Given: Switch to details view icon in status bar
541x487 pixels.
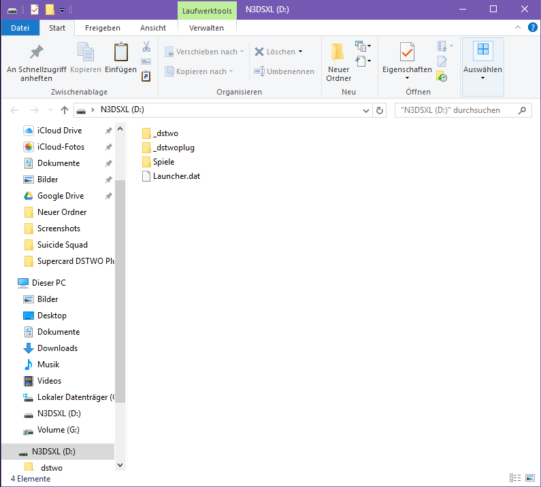Looking at the screenshot, I should click(515, 477).
